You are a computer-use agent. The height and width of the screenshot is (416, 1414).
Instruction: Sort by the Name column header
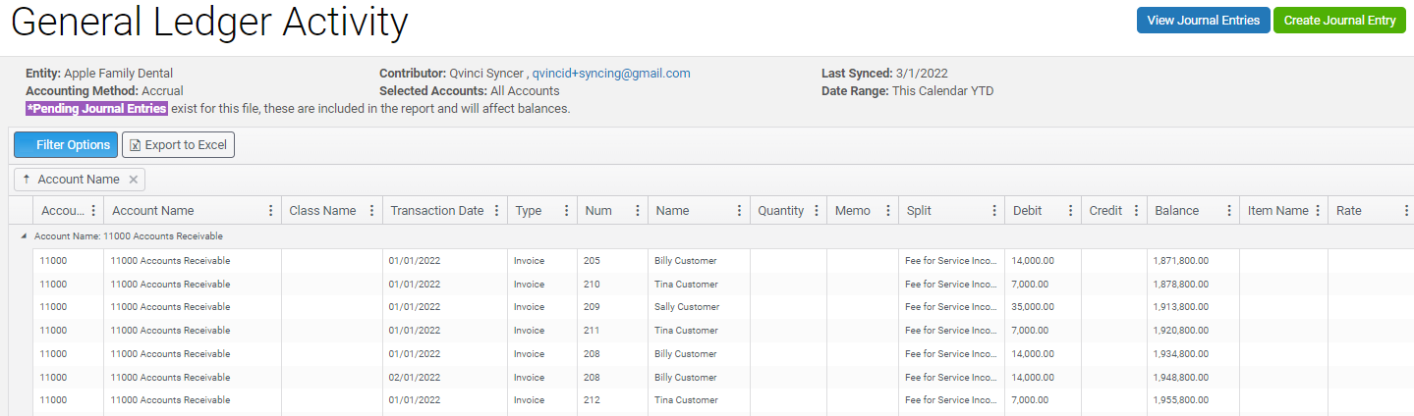click(673, 211)
